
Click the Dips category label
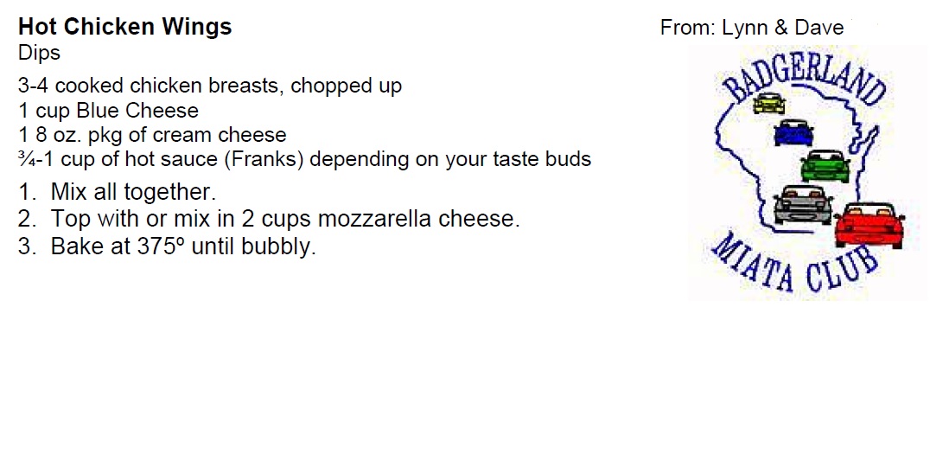pyautogui.click(x=40, y=54)
